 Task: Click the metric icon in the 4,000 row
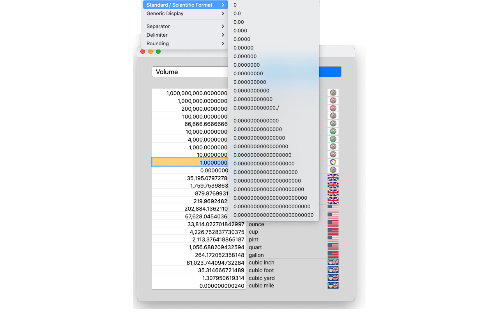click(333, 139)
